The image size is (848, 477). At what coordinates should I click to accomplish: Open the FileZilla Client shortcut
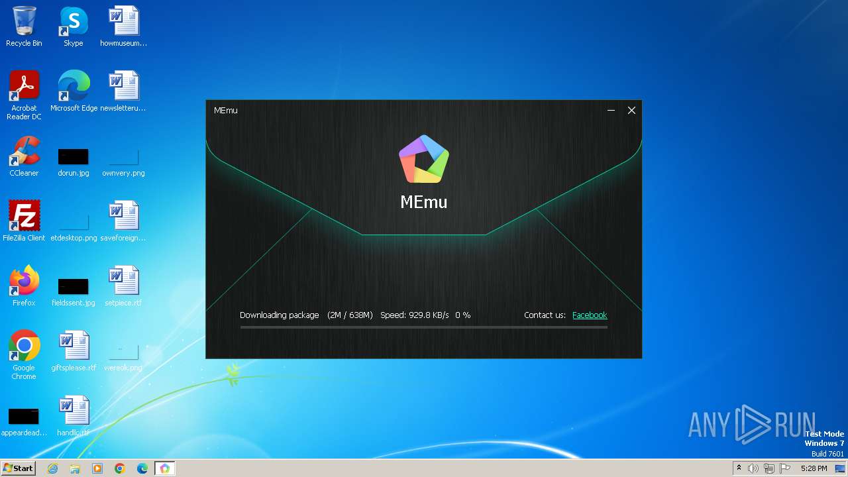click(24, 221)
